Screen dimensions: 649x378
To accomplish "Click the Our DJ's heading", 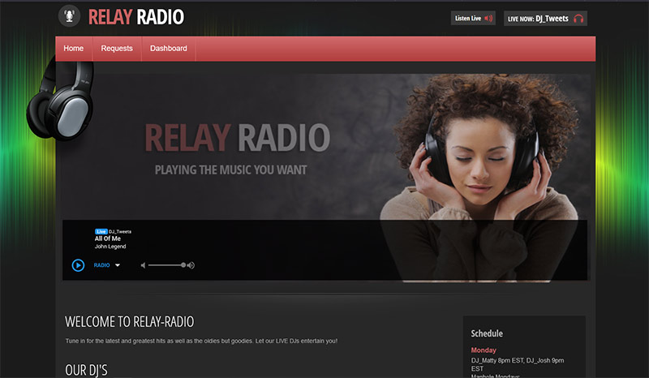I will click(86, 370).
